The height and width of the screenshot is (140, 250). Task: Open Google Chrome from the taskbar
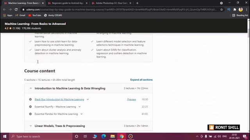(x=121, y=136)
